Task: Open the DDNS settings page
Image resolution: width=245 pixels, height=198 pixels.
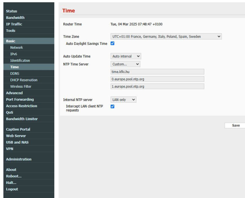Action: point(29,74)
